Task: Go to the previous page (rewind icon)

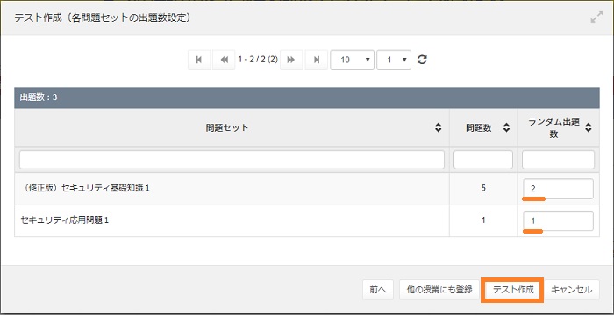Action: pyautogui.click(x=224, y=60)
